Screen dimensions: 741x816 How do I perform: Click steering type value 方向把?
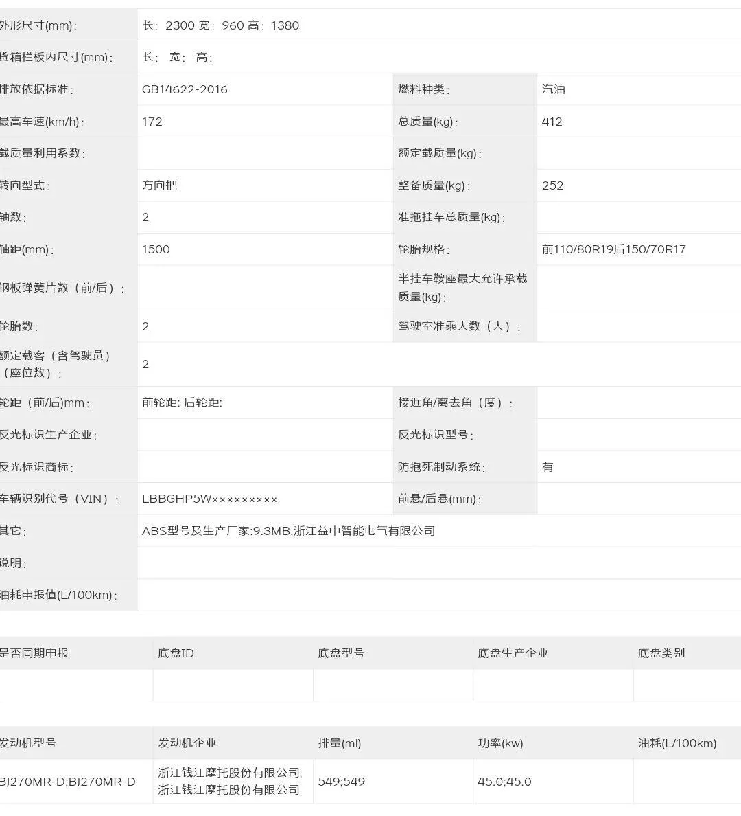pos(160,185)
